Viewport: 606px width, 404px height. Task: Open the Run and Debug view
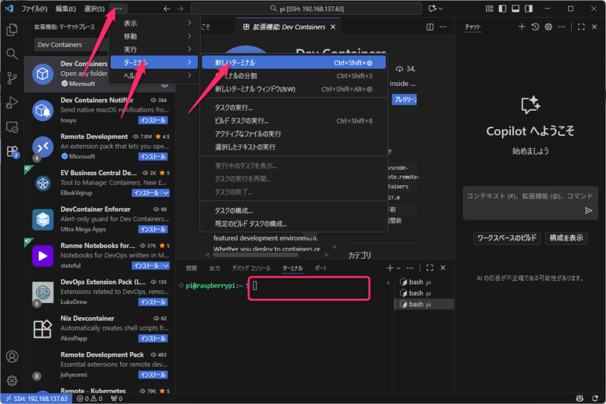12,102
